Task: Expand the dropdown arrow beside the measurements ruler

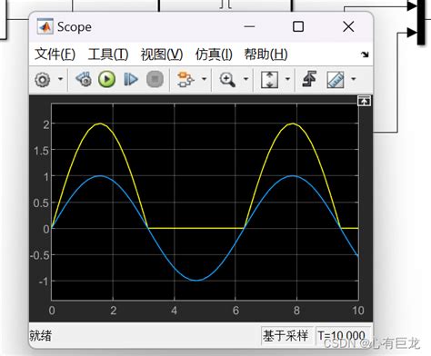Action: [354, 79]
